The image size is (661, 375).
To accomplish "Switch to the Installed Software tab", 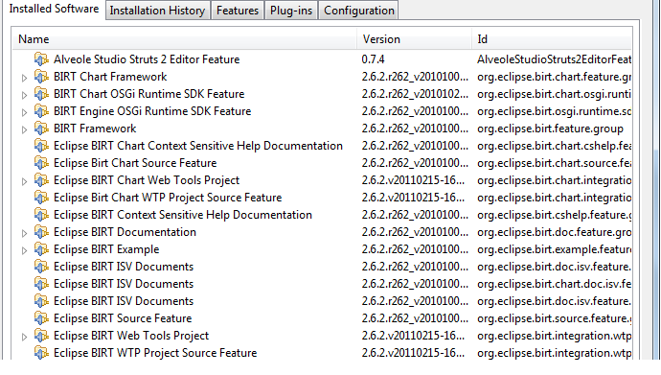I will tap(54, 9).
